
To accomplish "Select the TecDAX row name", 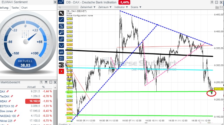I will [5, 96].
